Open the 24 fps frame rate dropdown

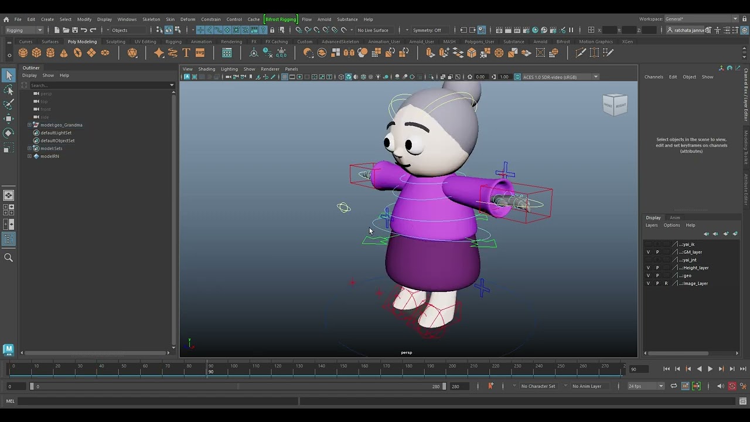coord(646,386)
